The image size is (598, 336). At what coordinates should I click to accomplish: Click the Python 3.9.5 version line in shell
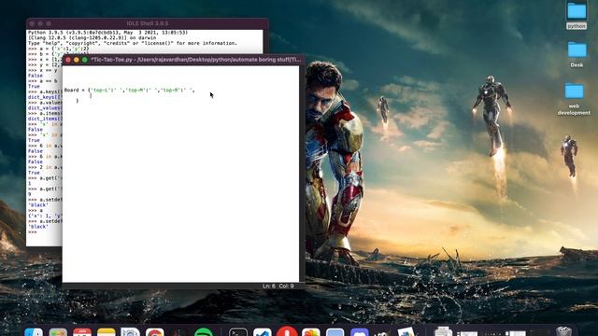(x=107, y=33)
